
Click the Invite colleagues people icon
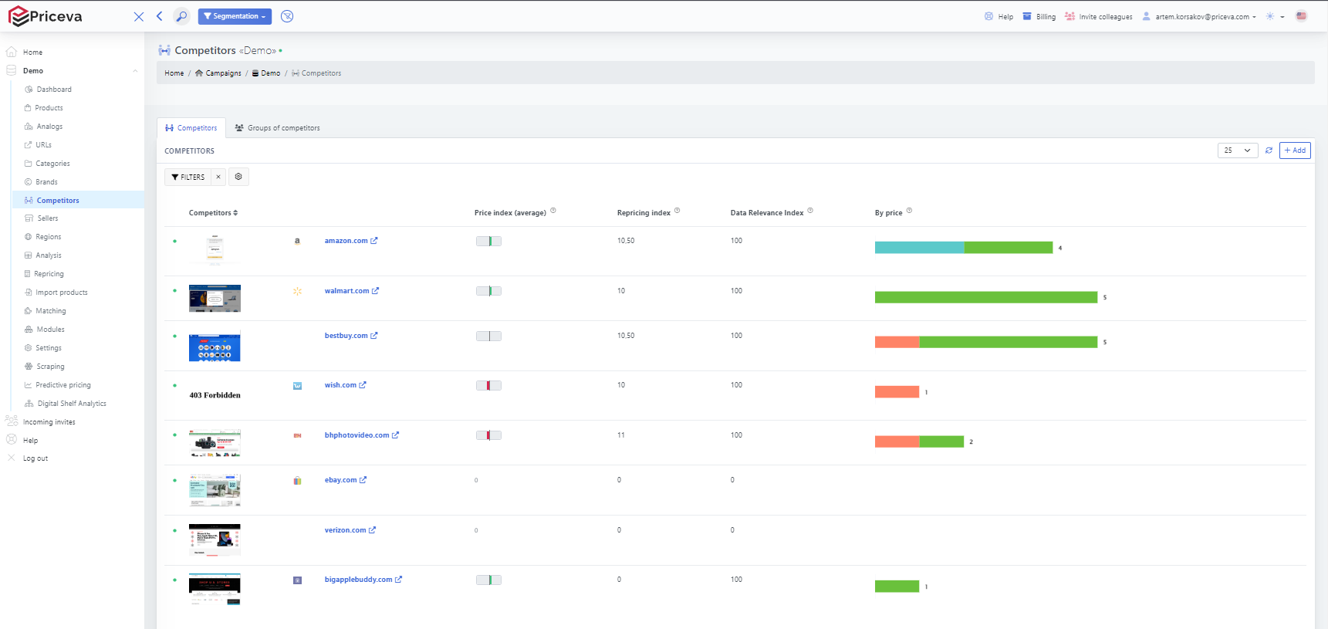tap(1069, 16)
